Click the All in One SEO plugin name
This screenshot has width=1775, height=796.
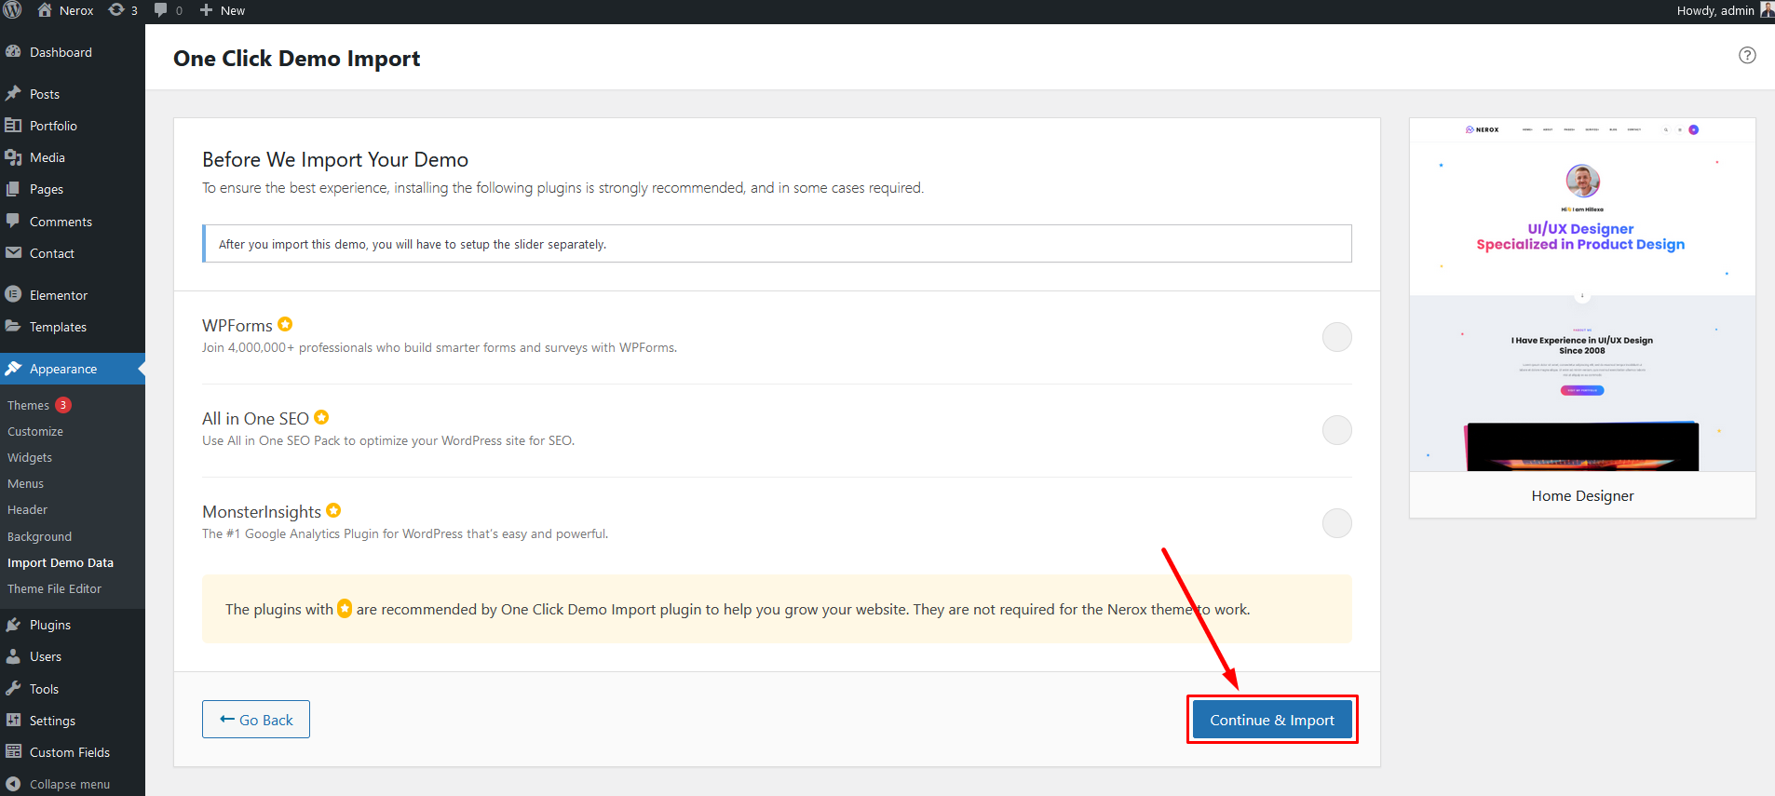(255, 418)
